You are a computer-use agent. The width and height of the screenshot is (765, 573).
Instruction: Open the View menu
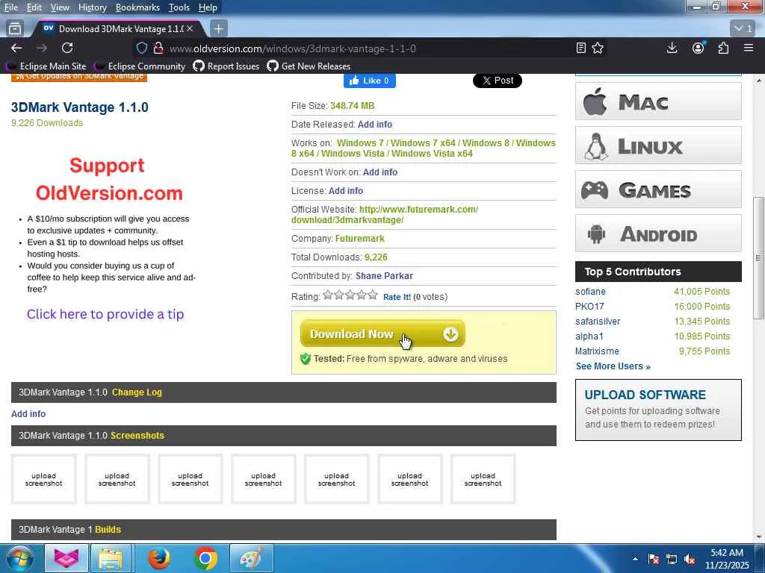pos(60,7)
